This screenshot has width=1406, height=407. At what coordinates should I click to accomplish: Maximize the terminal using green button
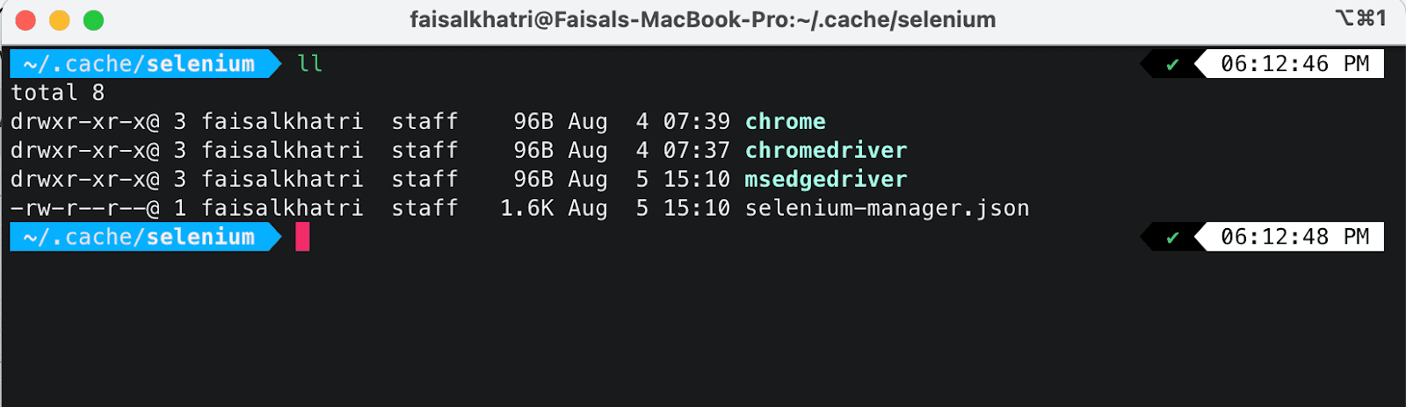point(93,20)
